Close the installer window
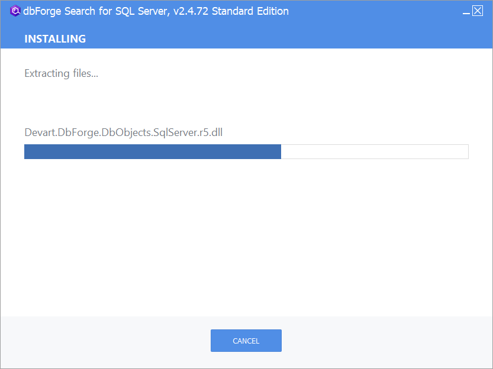Screen dimensions: 493x369 point(478,11)
